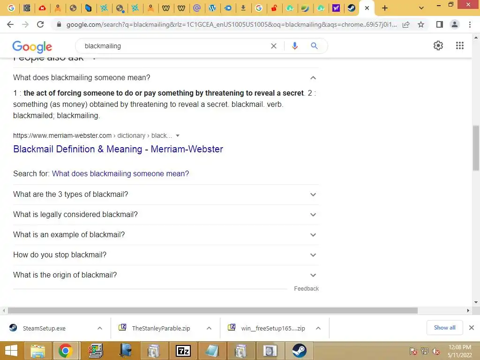The image size is (480, 360).
Task: Clear the search box with the X
Action: tap(274, 46)
